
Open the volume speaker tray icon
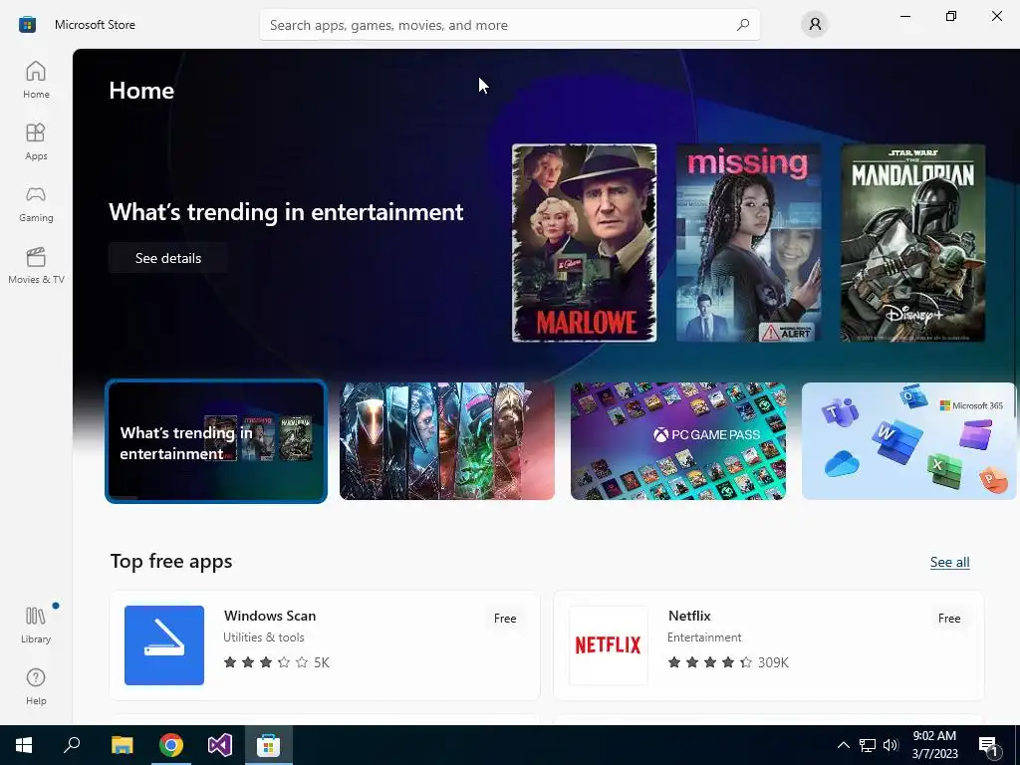[x=891, y=745]
